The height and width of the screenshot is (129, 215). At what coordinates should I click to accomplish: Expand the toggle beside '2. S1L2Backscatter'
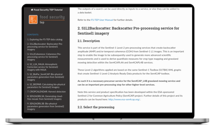point(26,44)
